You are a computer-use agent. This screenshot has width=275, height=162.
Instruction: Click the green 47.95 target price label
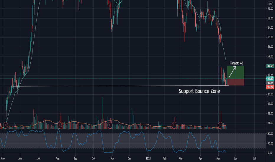tap(270, 66)
